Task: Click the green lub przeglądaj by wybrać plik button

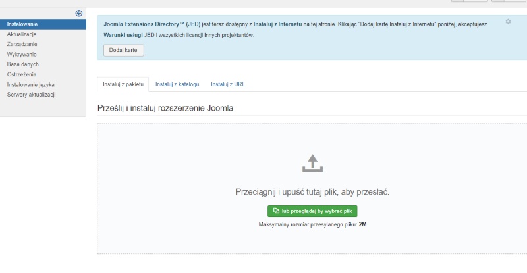Action: (312, 211)
